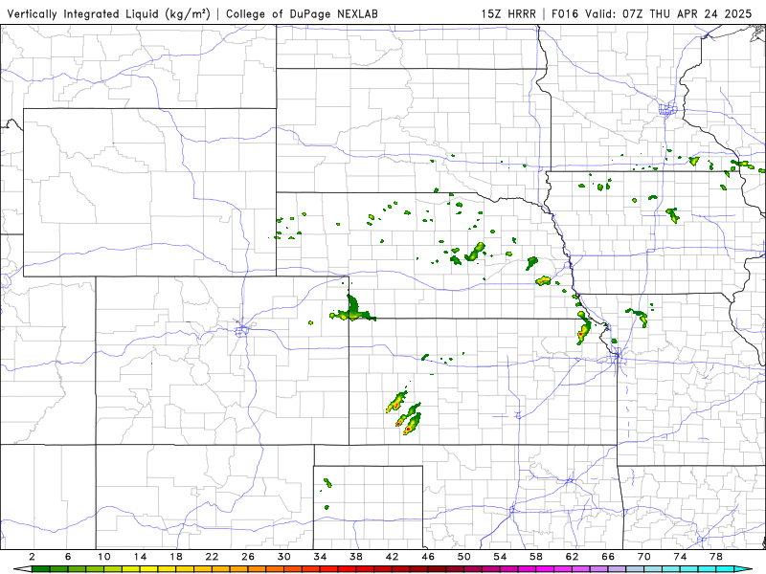Click the '54' value on the color scale
Image resolution: width=766 pixels, height=574 pixels.
coord(500,557)
